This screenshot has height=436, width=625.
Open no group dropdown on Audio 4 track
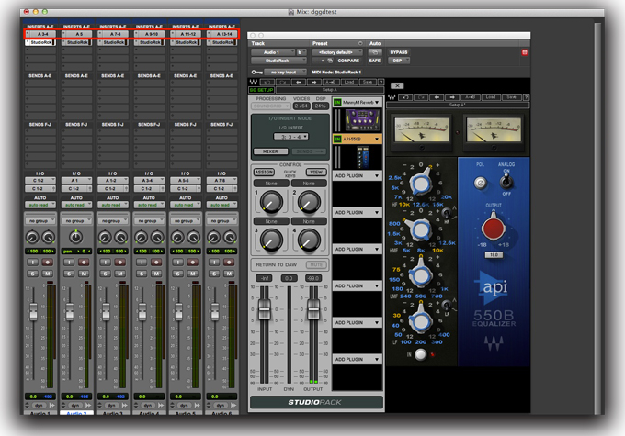coord(149,220)
